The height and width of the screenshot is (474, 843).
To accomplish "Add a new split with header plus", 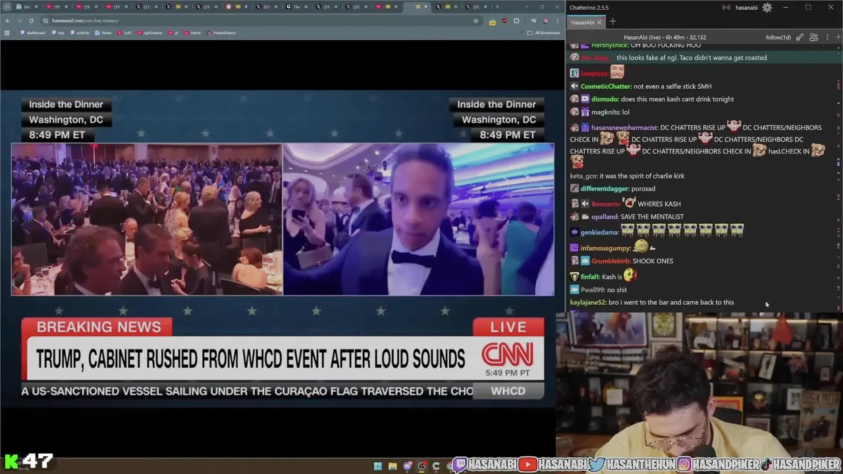I will (x=838, y=38).
